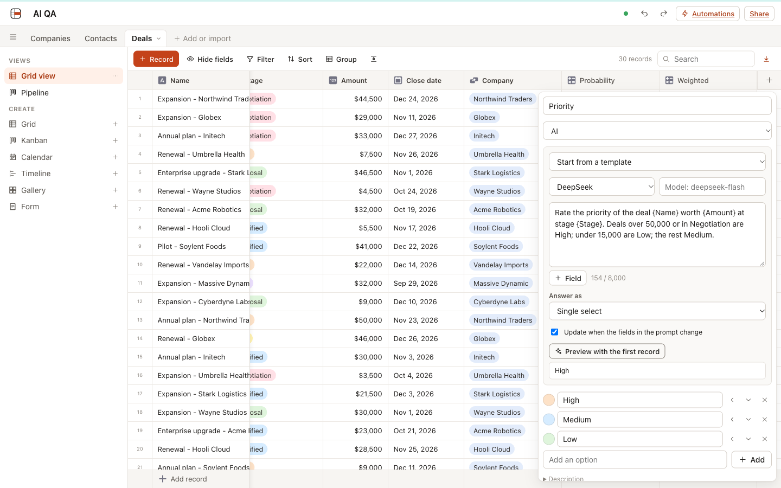Add a new field with the plus column icon
Screen dimensions: 781x488
(x=769, y=80)
